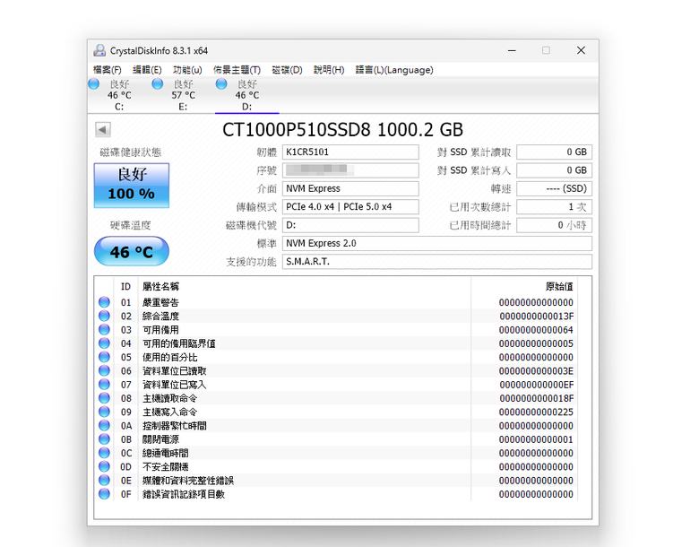
Task: Click the NVM Express 2.0 standard field
Action: point(437,244)
